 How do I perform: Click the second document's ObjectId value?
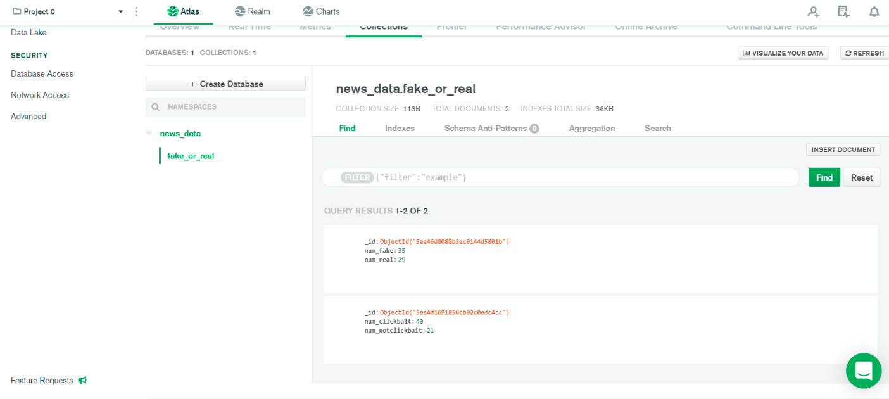click(445, 312)
